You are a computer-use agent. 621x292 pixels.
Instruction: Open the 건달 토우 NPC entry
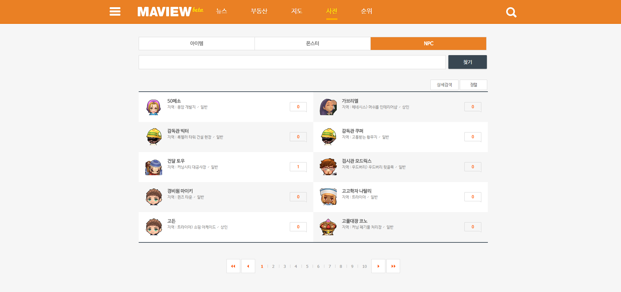[176, 161]
